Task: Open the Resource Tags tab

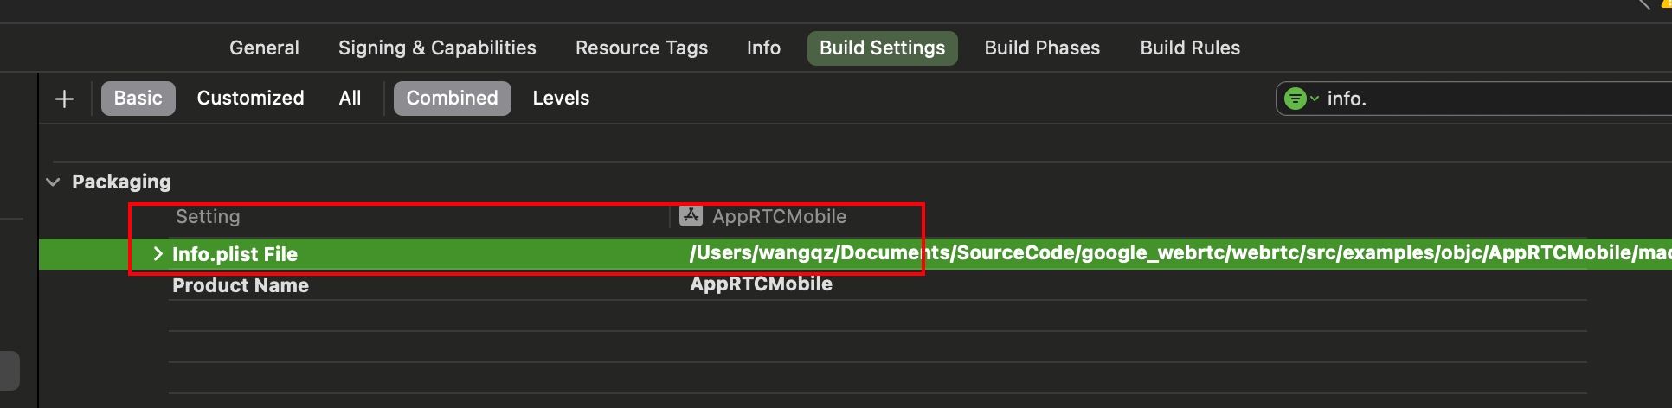Action: click(x=641, y=48)
